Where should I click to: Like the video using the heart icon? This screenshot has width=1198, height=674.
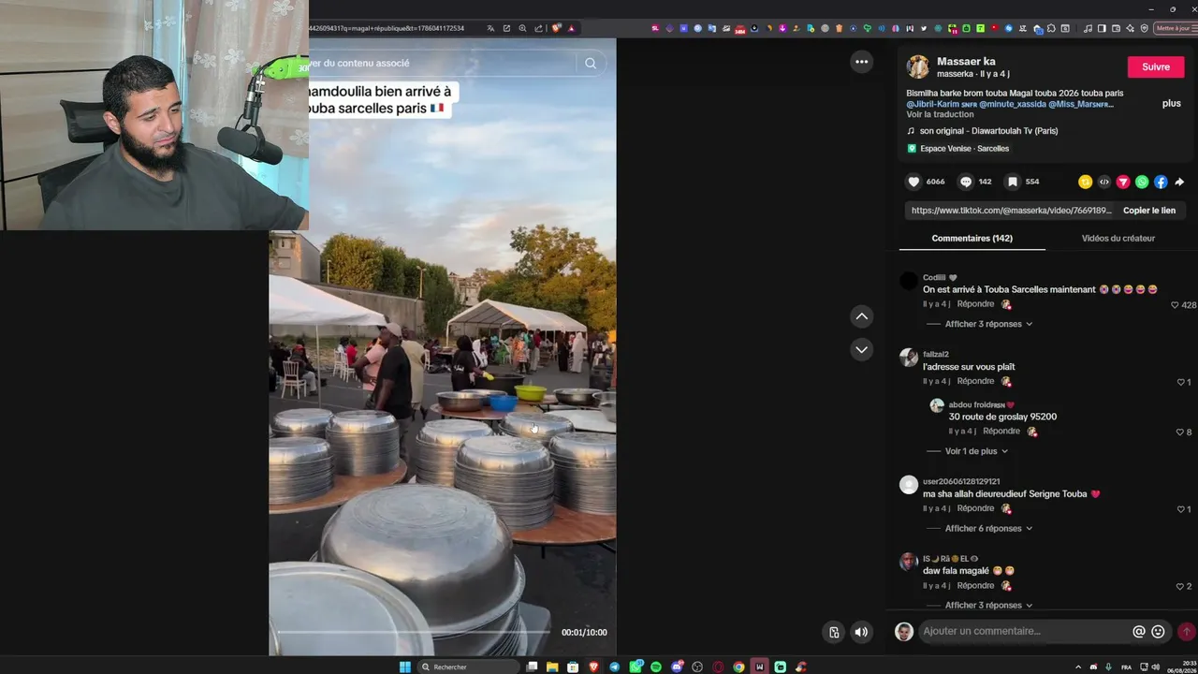pos(913,182)
